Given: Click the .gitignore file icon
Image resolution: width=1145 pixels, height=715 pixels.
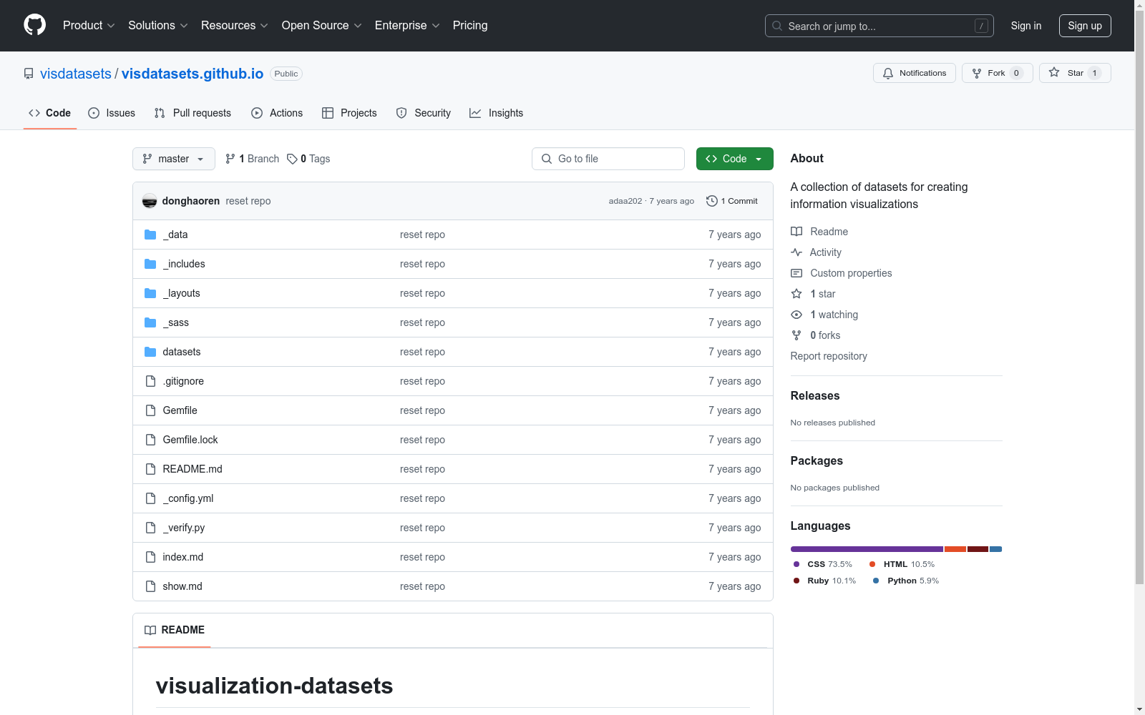Looking at the screenshot, I should coord(150,381).
